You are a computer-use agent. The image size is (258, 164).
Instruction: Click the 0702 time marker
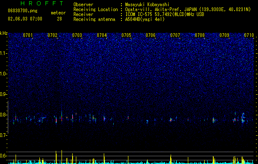pyautogui.click(x=53, y=35)
